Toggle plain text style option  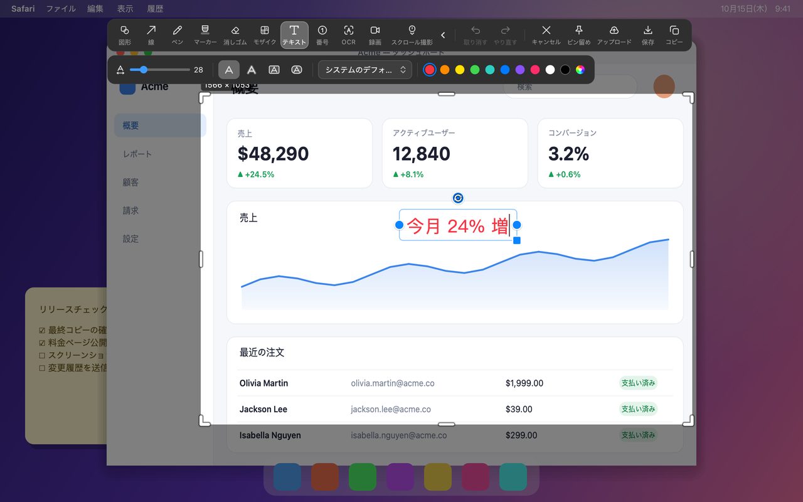click(x=229, y=70)
